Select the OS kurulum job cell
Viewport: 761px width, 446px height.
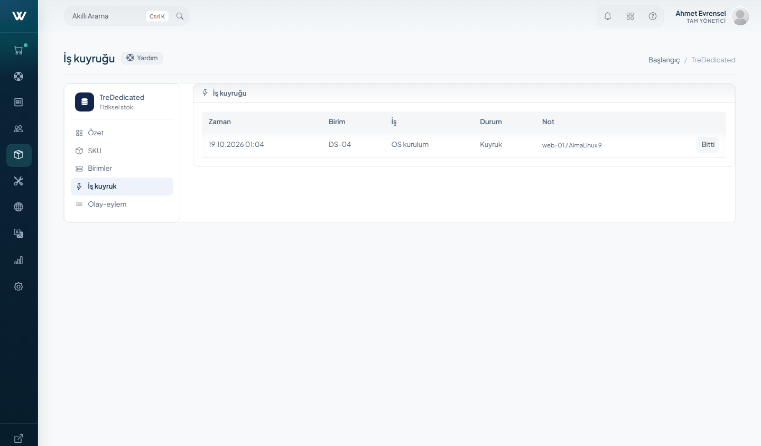[x=410, y=144]
